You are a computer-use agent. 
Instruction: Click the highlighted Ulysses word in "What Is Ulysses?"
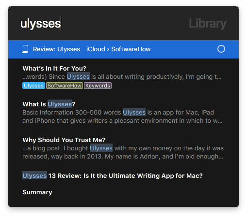[x=60, y=104]
